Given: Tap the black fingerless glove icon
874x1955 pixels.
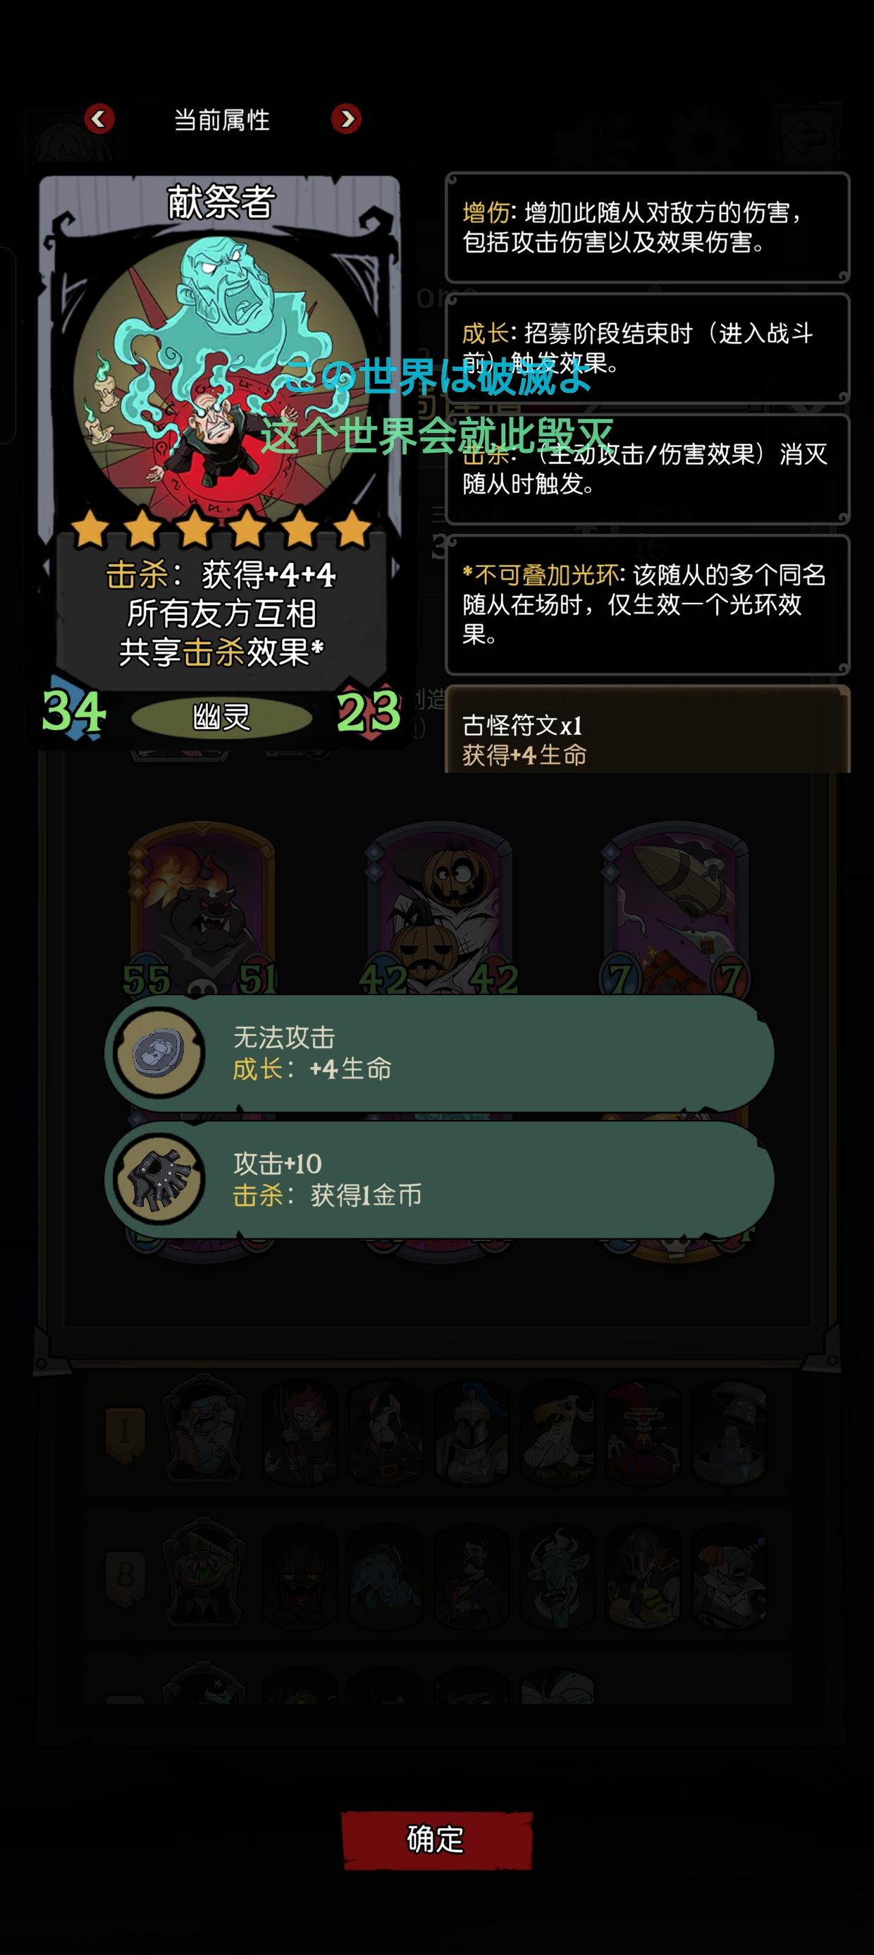Looking at the screenshot, I should tap(159, 1179).
